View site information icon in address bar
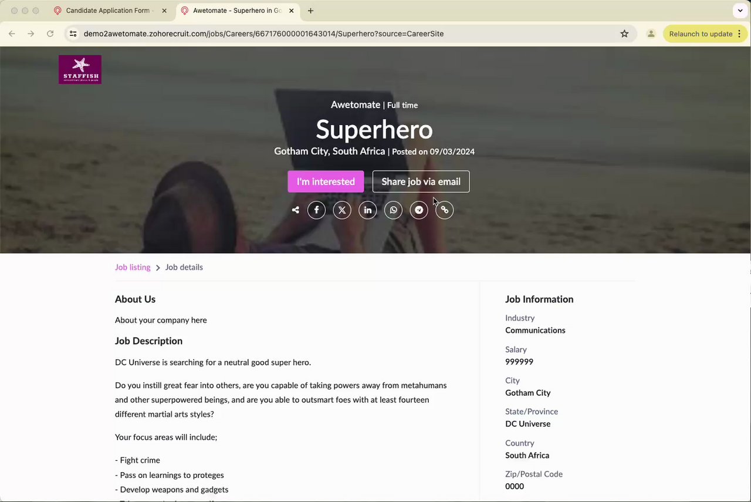 [x=73, y=34]
